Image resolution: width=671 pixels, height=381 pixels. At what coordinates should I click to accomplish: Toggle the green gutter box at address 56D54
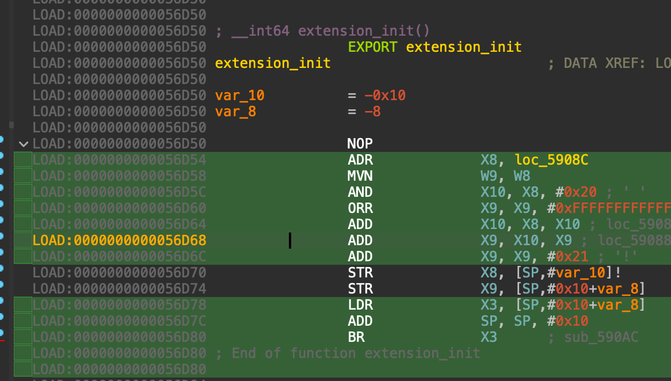tap(23, 160)
